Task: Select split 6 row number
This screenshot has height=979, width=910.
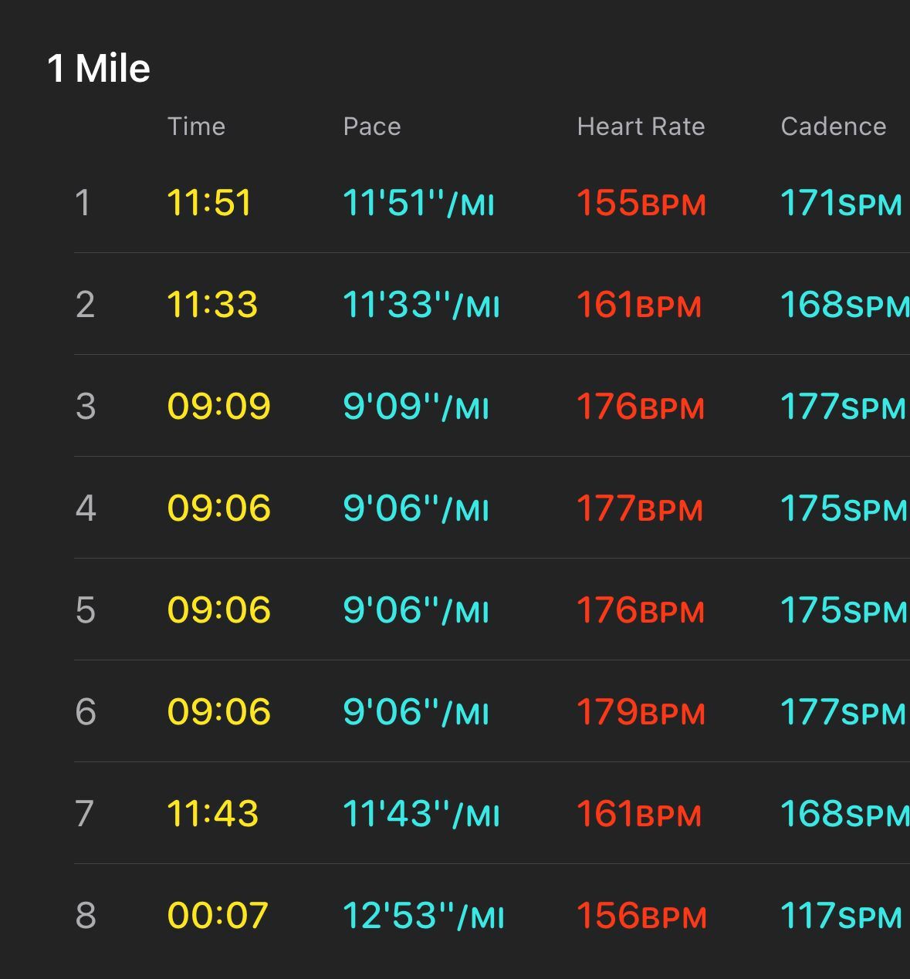Action: [86, 712]
